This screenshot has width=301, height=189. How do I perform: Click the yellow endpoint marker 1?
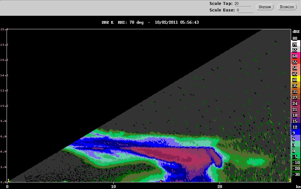(9, 180)
